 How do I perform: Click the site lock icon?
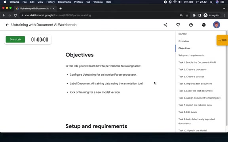click(23, 15)
